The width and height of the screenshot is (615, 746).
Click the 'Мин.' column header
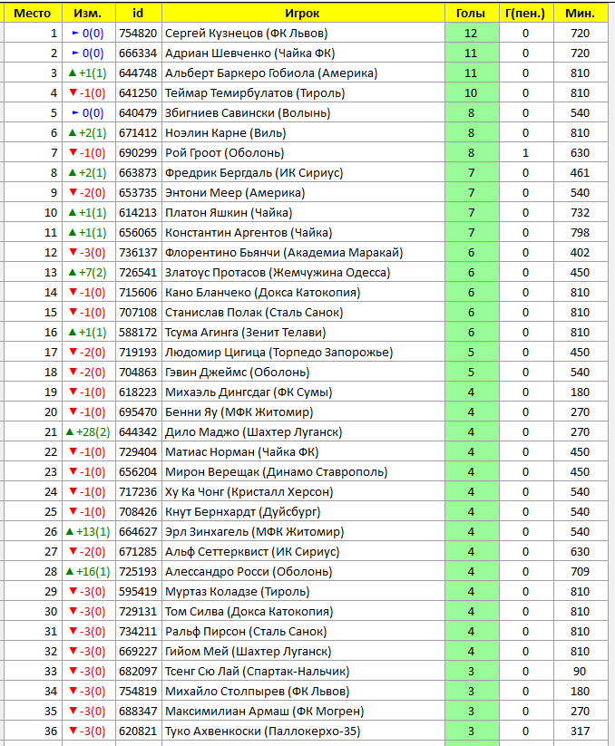(581, 14)
